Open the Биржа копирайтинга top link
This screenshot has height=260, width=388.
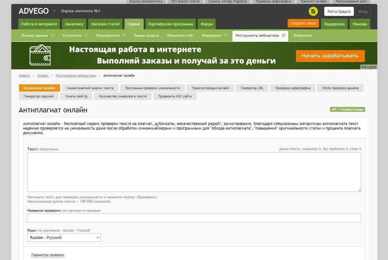pyautogui.click(x=146, y=2)
